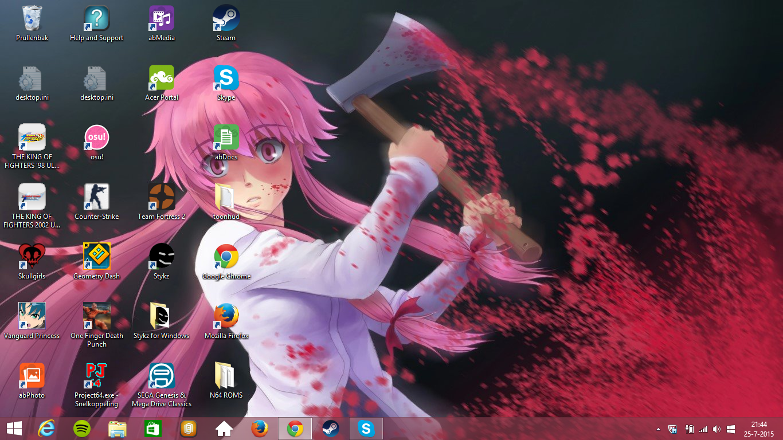Expand the hidden system tray icons
The height and width of the screenshot is (440, 783).
tap(658, 429)
